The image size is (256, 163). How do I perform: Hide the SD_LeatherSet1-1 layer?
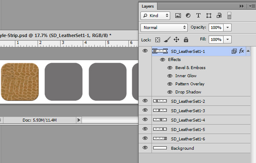tap(145, 51)
